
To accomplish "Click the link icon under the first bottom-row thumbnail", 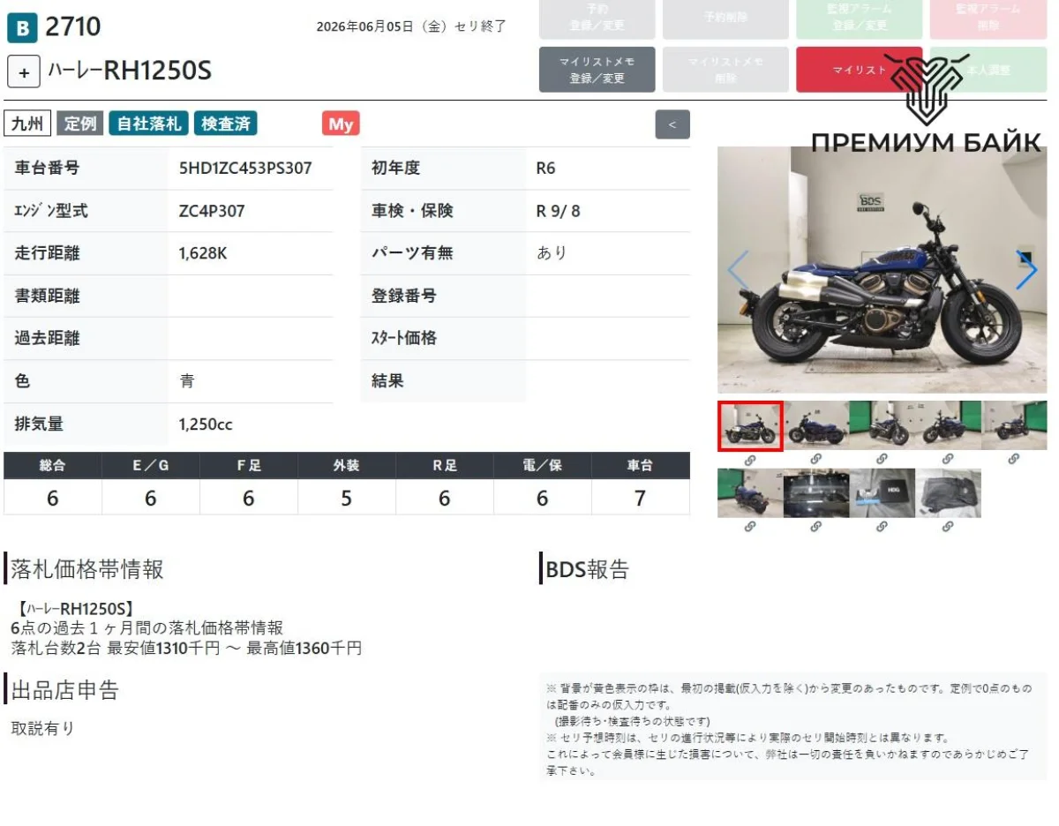I will click(x=750, y=527).
